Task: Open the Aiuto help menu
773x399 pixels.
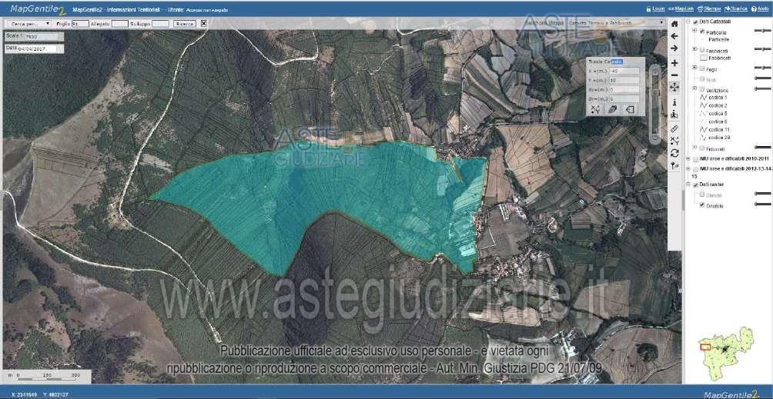Action: point(760,8)
